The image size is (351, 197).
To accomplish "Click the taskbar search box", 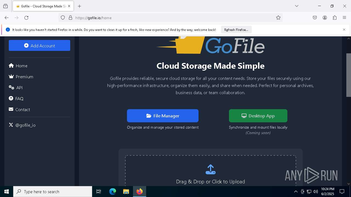I will [x=53, y=192].
